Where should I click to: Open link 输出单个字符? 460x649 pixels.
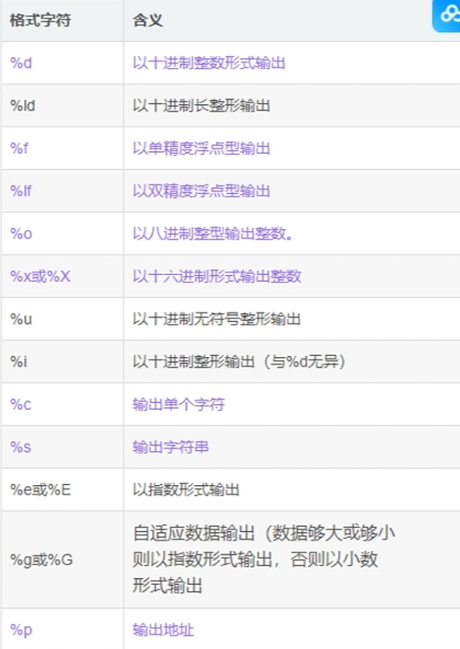178,405
